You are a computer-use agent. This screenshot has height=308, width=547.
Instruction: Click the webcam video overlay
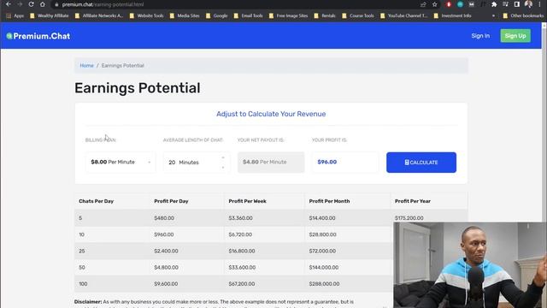pyautogui.click(x=470, y=265)
